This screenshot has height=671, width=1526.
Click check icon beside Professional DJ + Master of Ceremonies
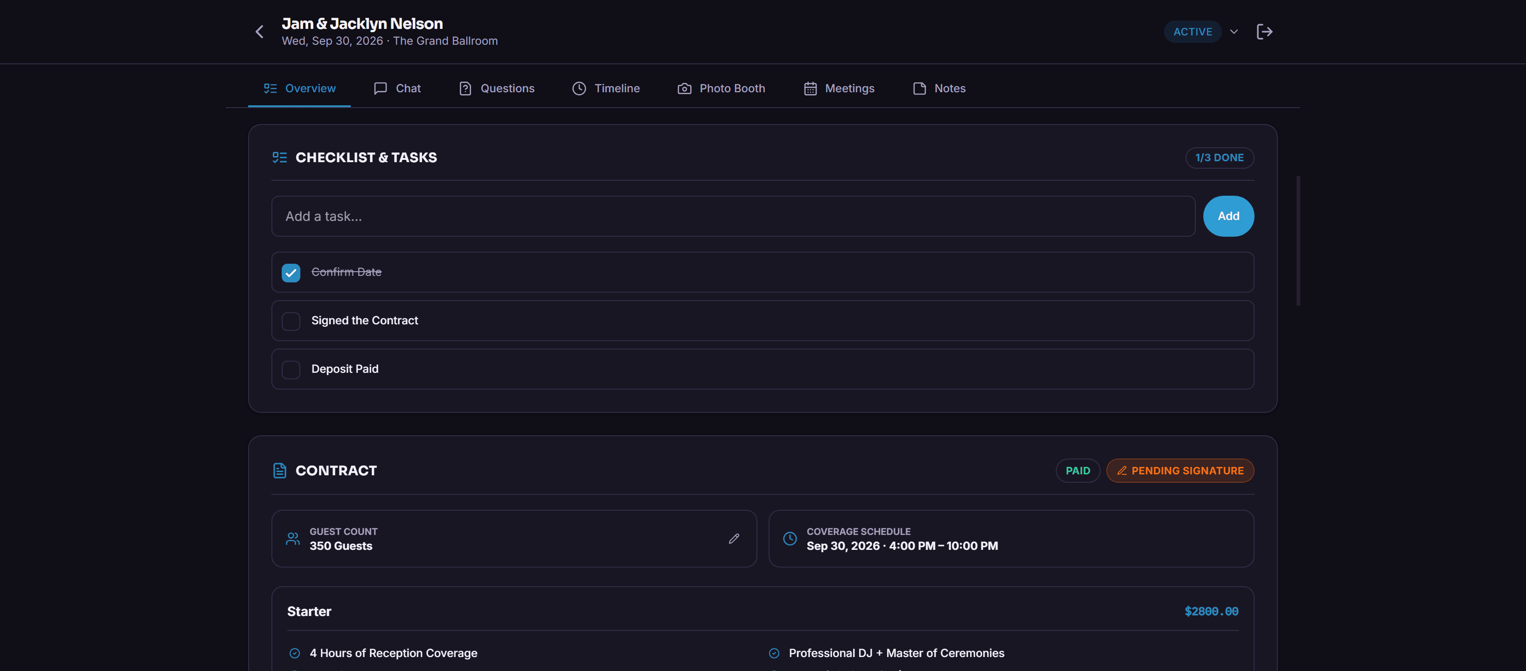click(x=774, y=653)
